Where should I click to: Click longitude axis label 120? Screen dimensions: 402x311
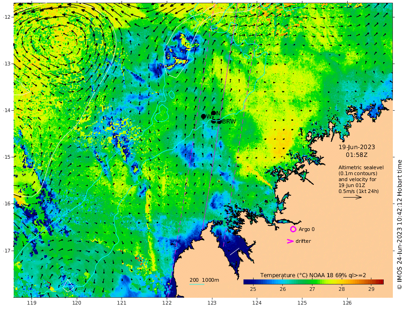click(77, 303)
